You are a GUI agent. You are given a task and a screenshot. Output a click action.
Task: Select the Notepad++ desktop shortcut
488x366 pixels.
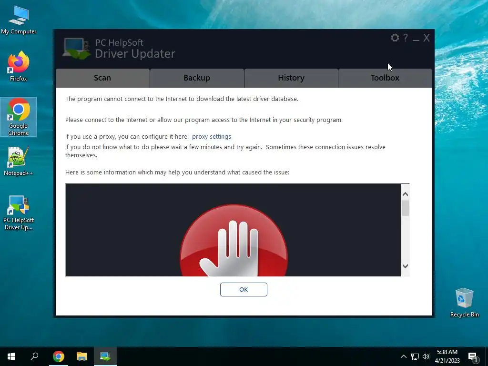click(x=19, y=161)
